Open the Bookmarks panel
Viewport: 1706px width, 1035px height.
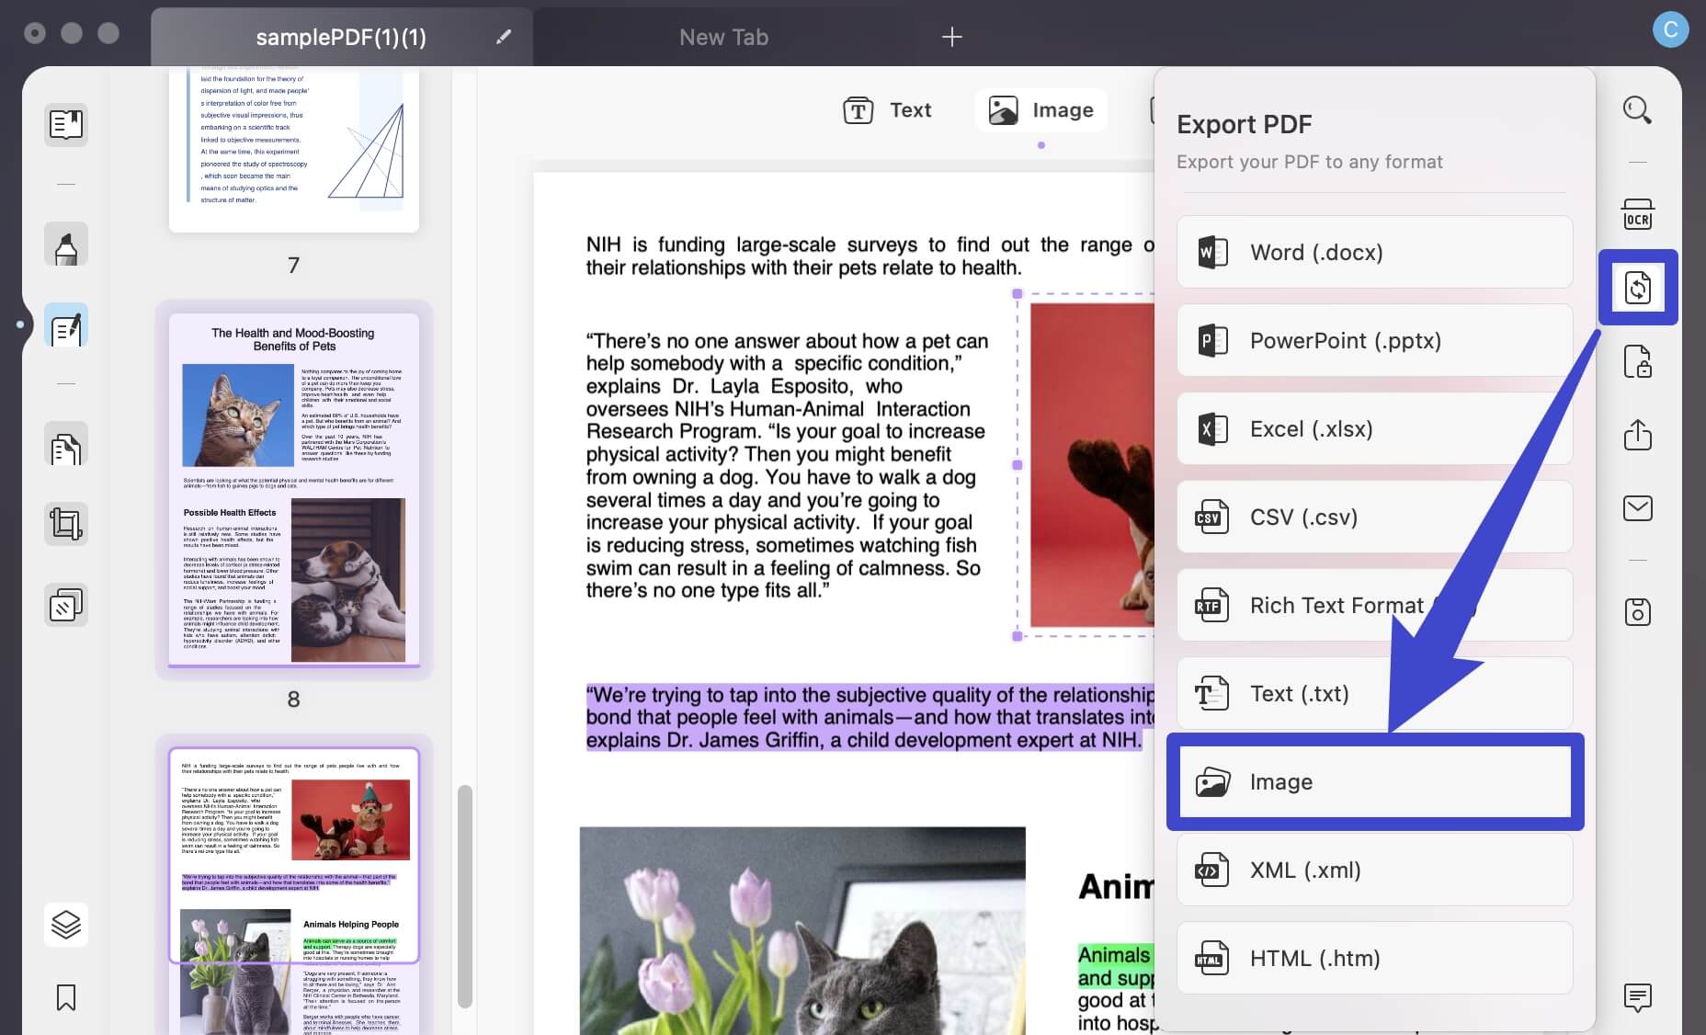(65, 998)
